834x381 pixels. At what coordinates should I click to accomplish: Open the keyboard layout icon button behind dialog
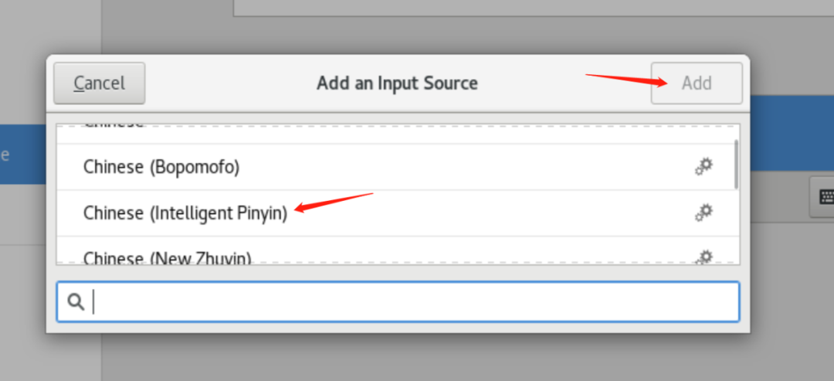[x=822, y=197]
